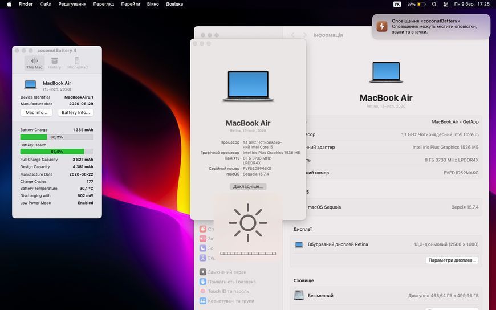Open Користувачі та групи in settings sidebar
Viewport: 496px width, 310px height.
(x=230, y=301)
